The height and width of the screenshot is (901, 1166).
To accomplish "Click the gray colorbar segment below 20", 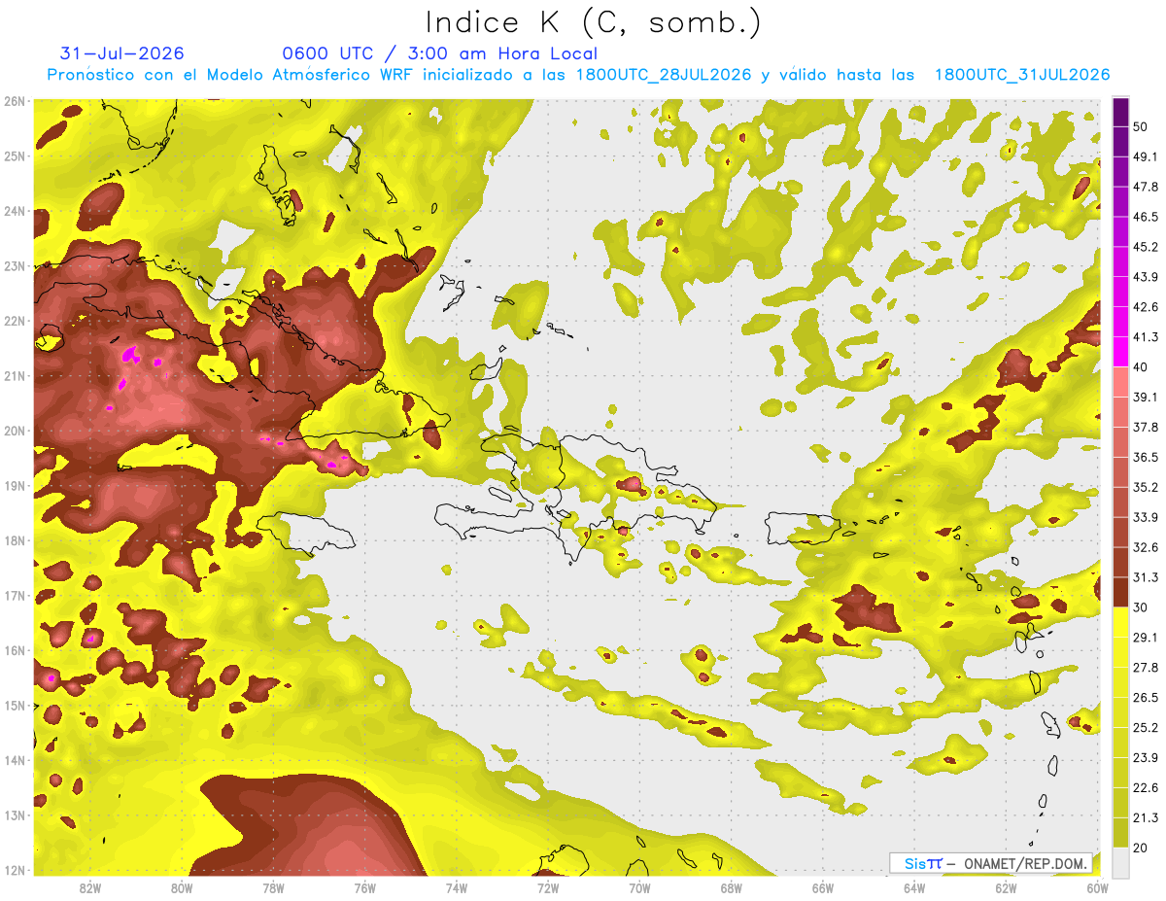I will (x=1120, y=861).
